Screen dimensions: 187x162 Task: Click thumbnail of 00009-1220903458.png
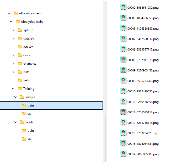[x=123, y=70]
